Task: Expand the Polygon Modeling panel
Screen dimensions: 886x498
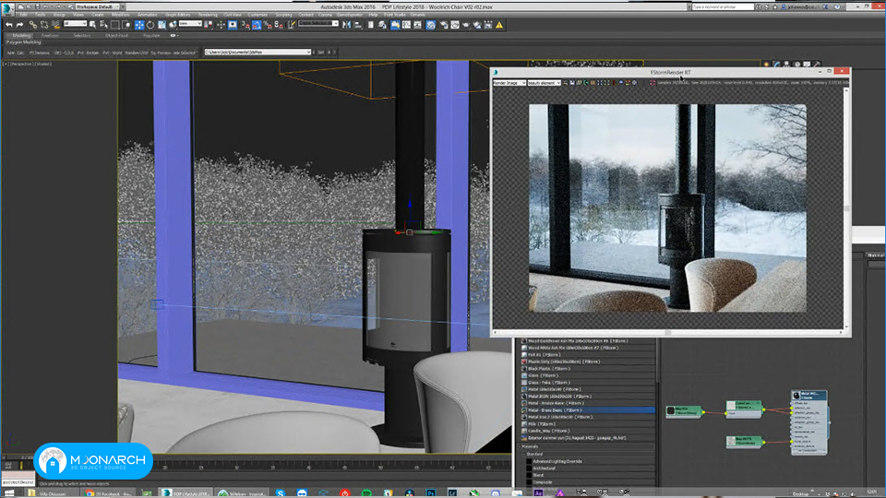Action: pos(24,41)
